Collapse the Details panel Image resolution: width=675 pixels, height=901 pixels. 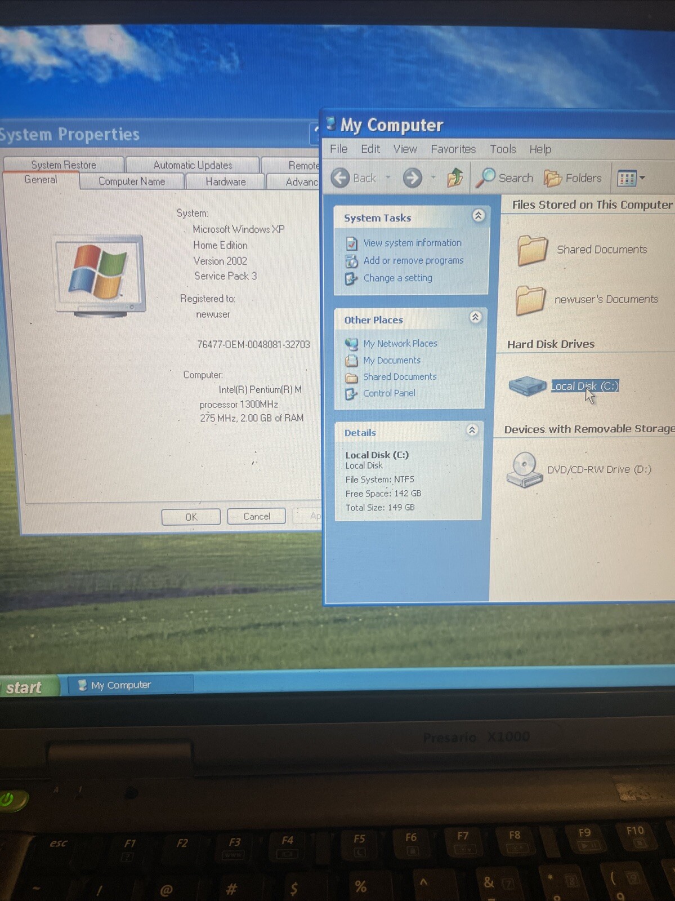472,430
